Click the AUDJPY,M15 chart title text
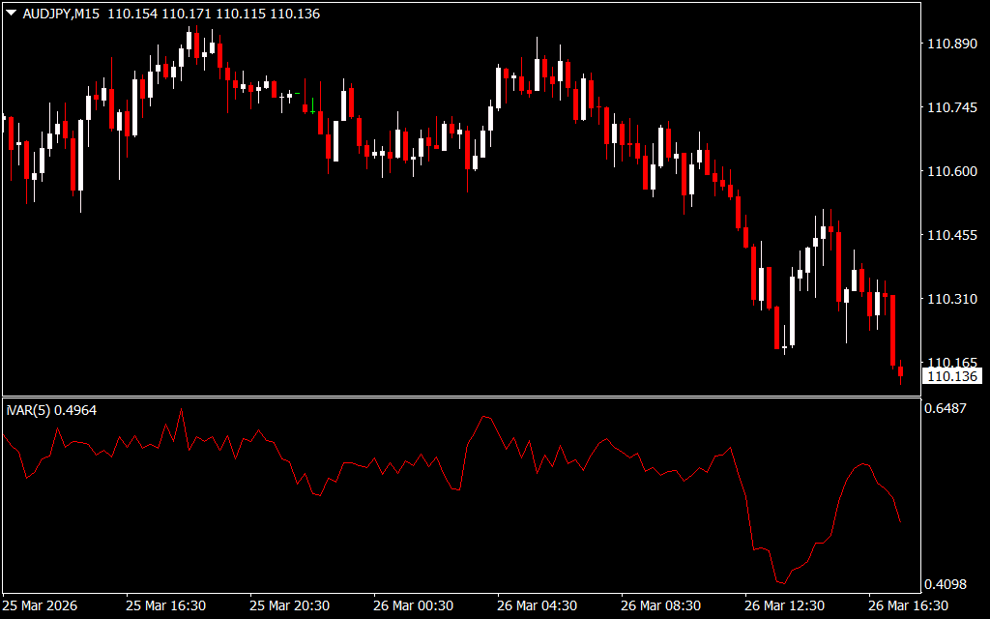 60,15
